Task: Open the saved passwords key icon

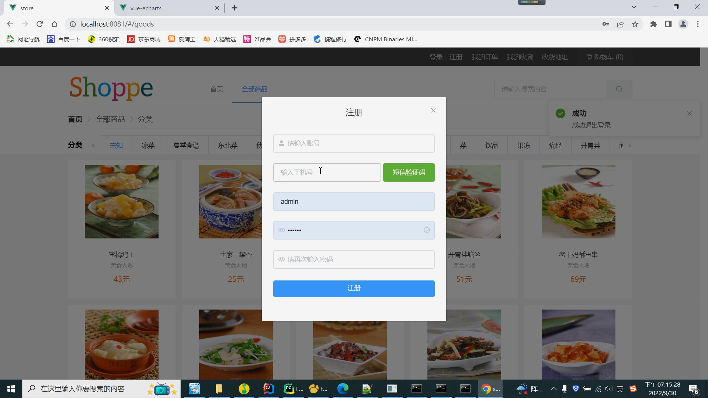Action: [x=605, y=24]
